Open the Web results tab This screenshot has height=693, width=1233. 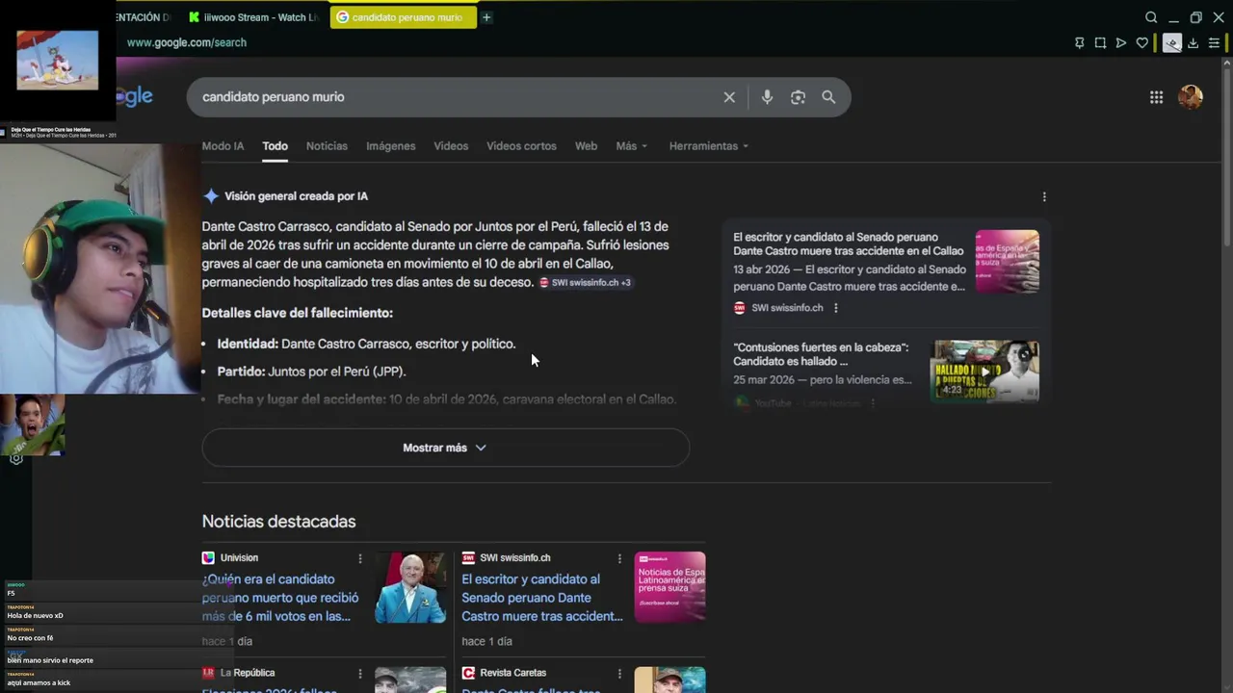tap(586, 146)
